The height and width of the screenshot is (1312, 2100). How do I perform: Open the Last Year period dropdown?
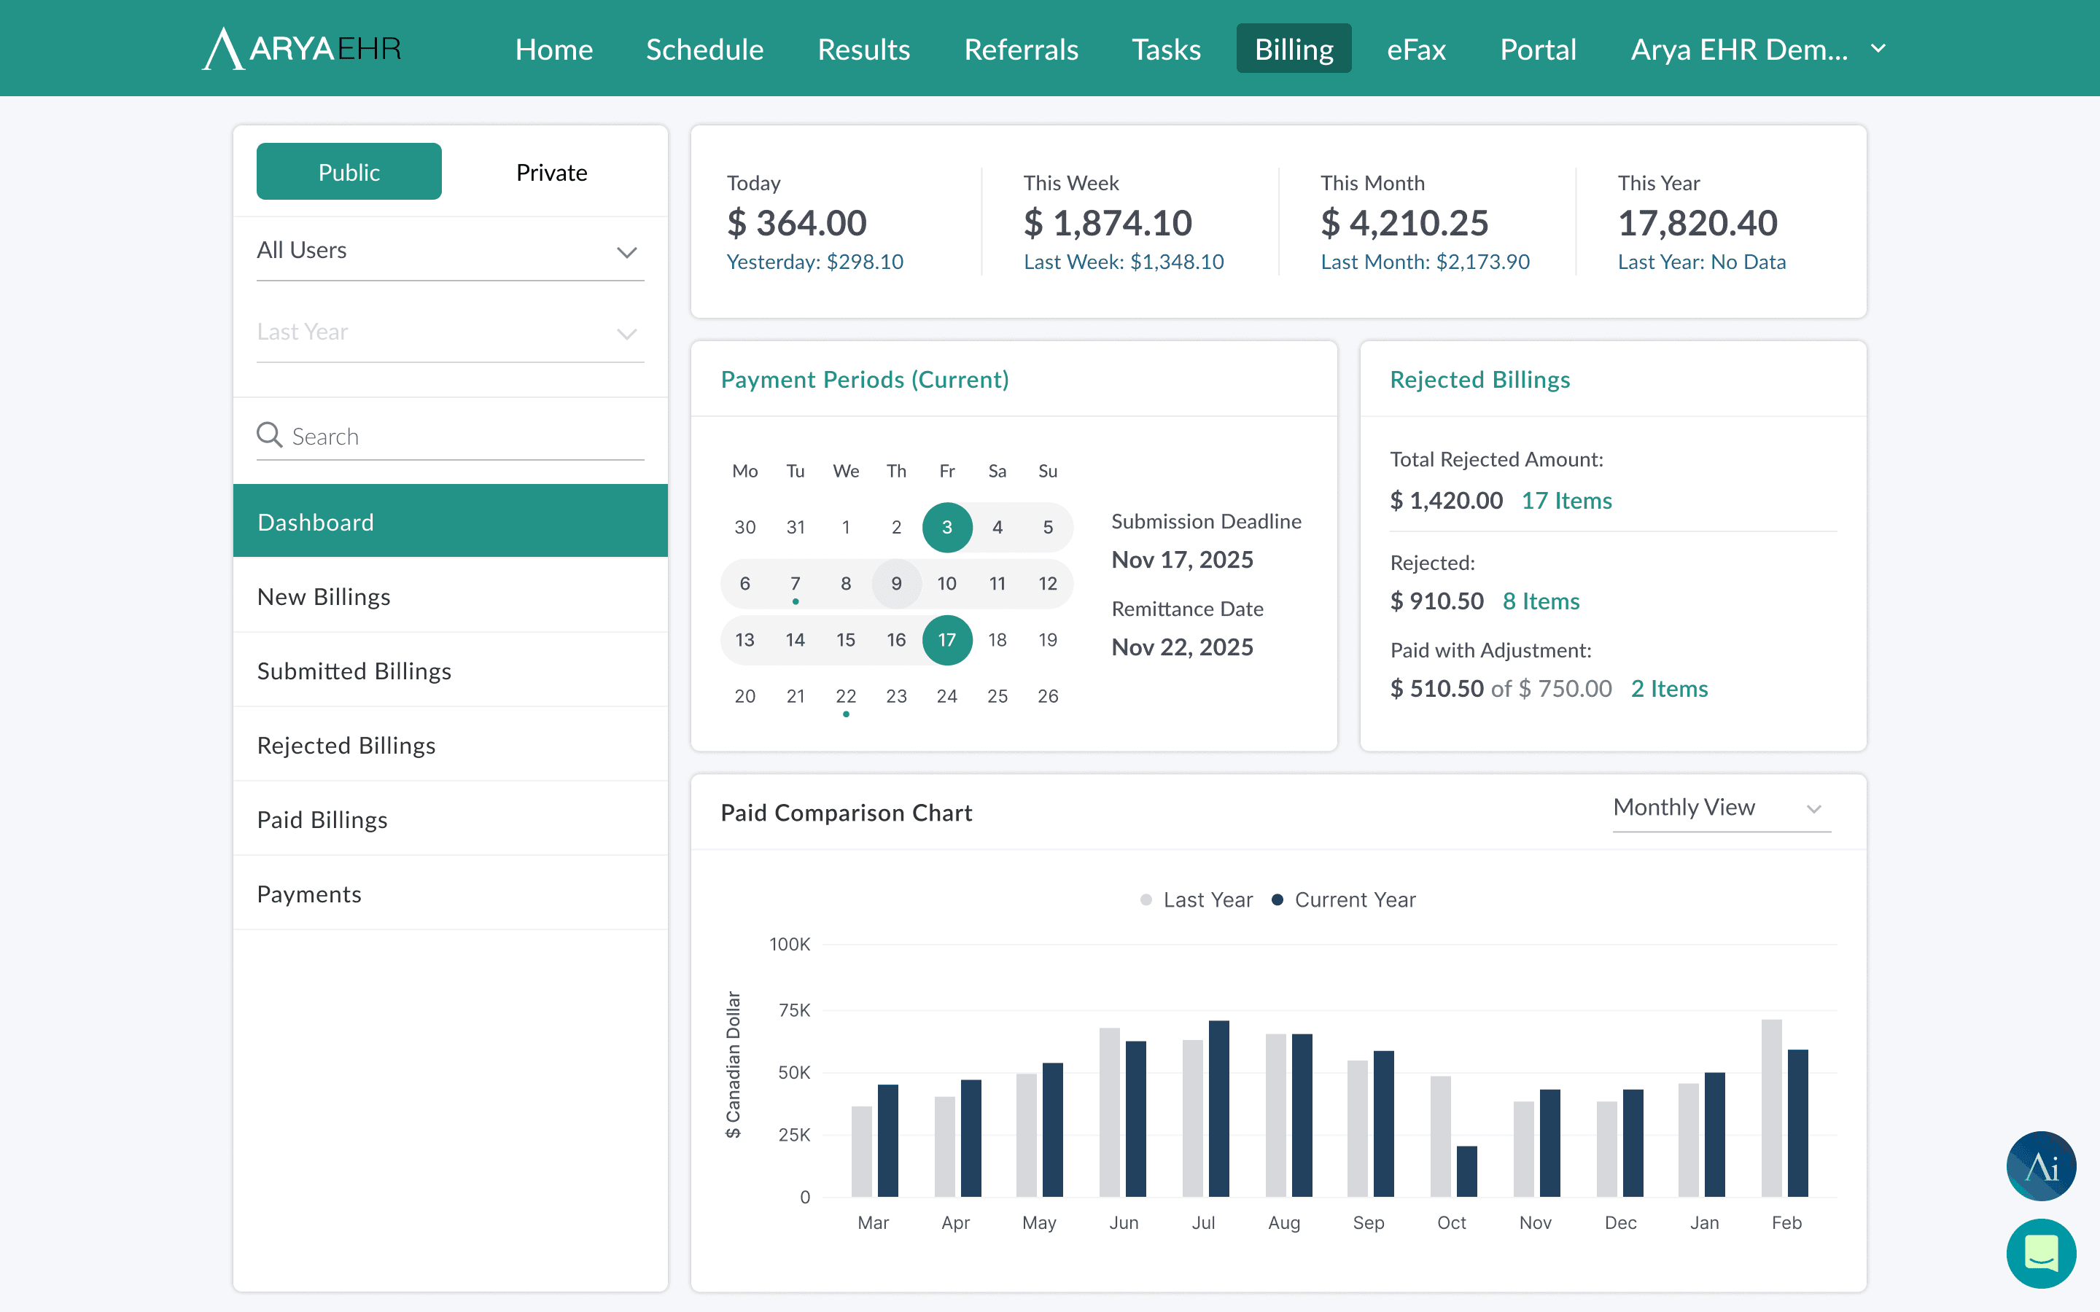coord(451,332)
